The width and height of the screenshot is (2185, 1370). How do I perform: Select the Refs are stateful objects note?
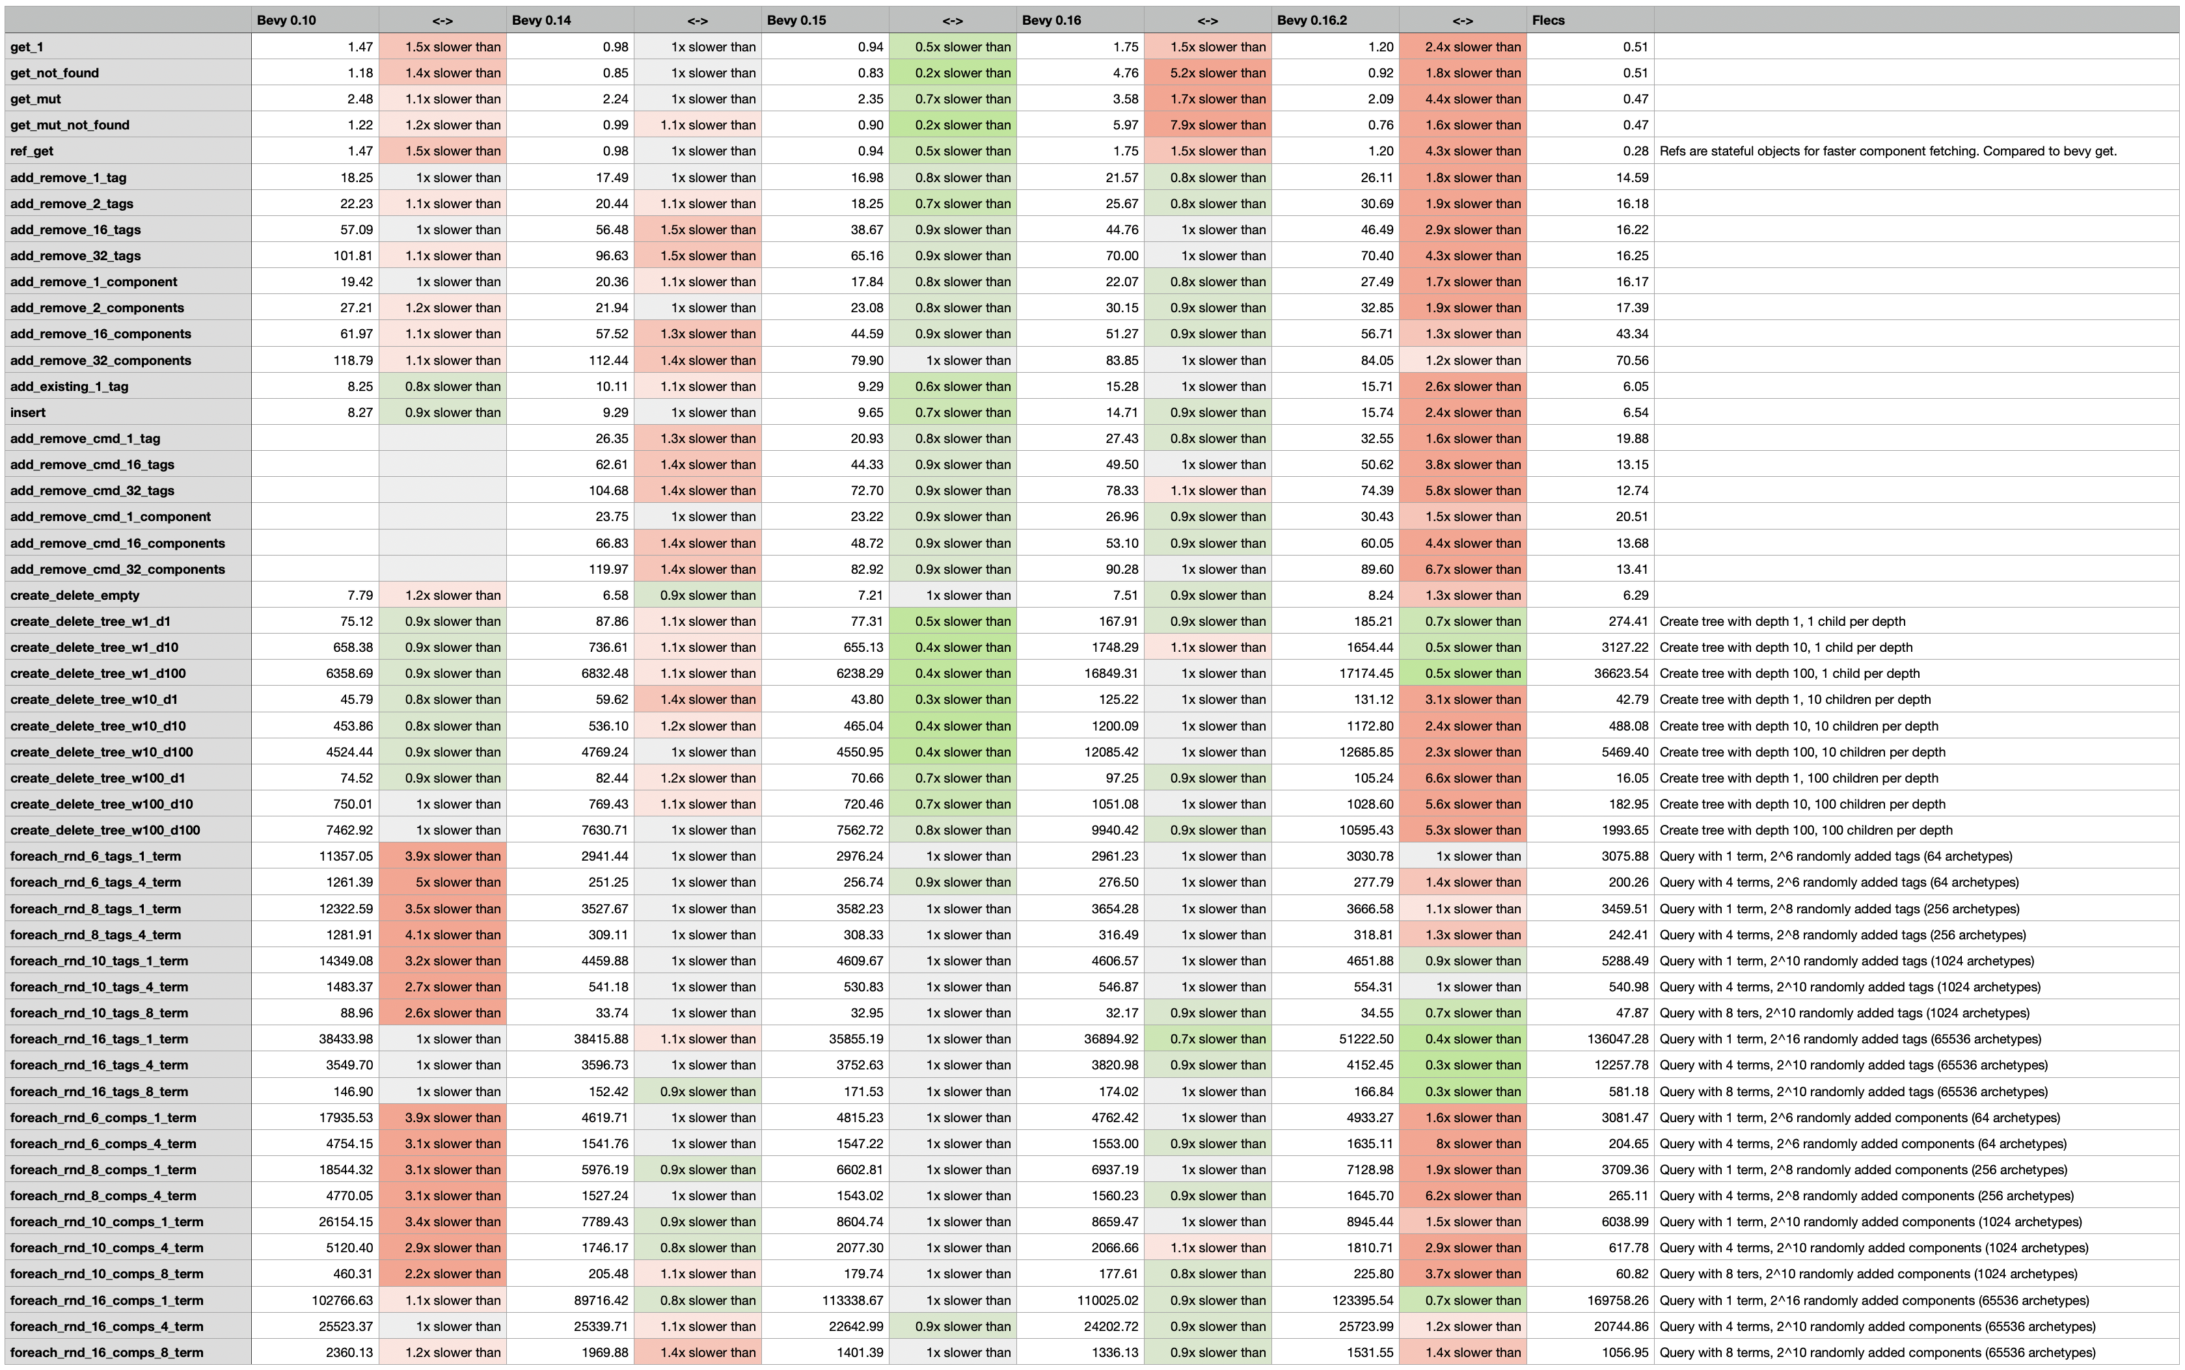(1888, 152)
